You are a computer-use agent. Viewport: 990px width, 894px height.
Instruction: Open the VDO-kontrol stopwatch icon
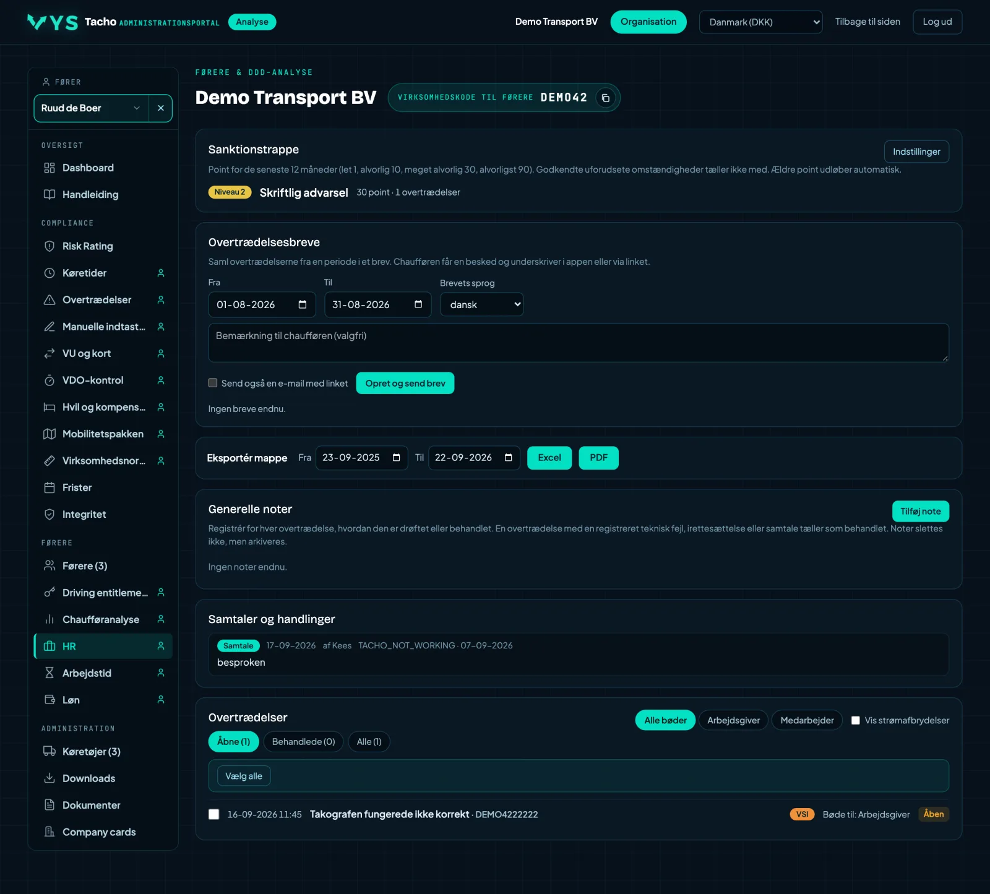point(49,380)
